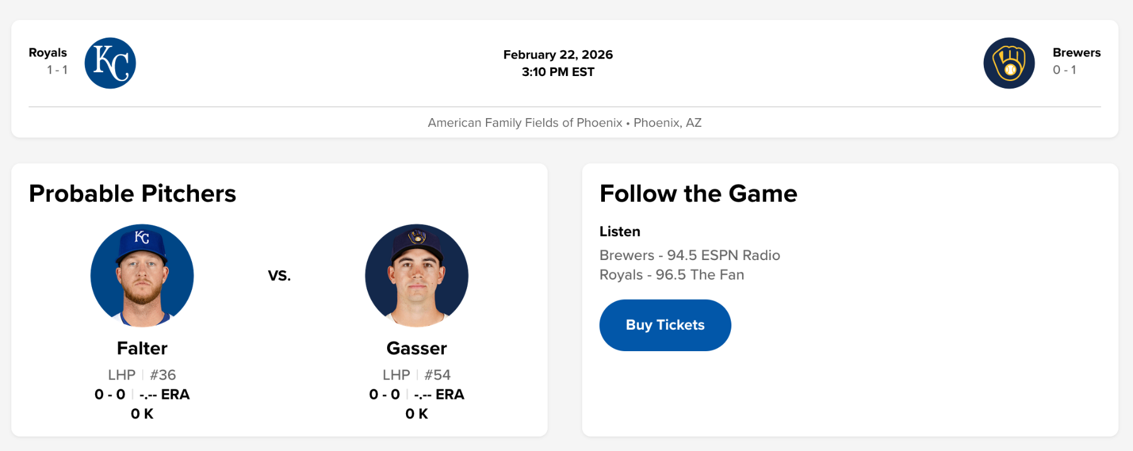
Task: Click the Probable Pitchers heading
Action: [x=132, y=193]
